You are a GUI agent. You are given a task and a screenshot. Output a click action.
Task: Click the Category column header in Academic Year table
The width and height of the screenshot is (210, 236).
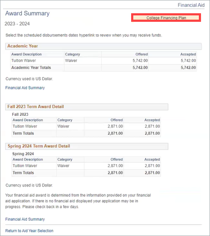pos(72,54)
